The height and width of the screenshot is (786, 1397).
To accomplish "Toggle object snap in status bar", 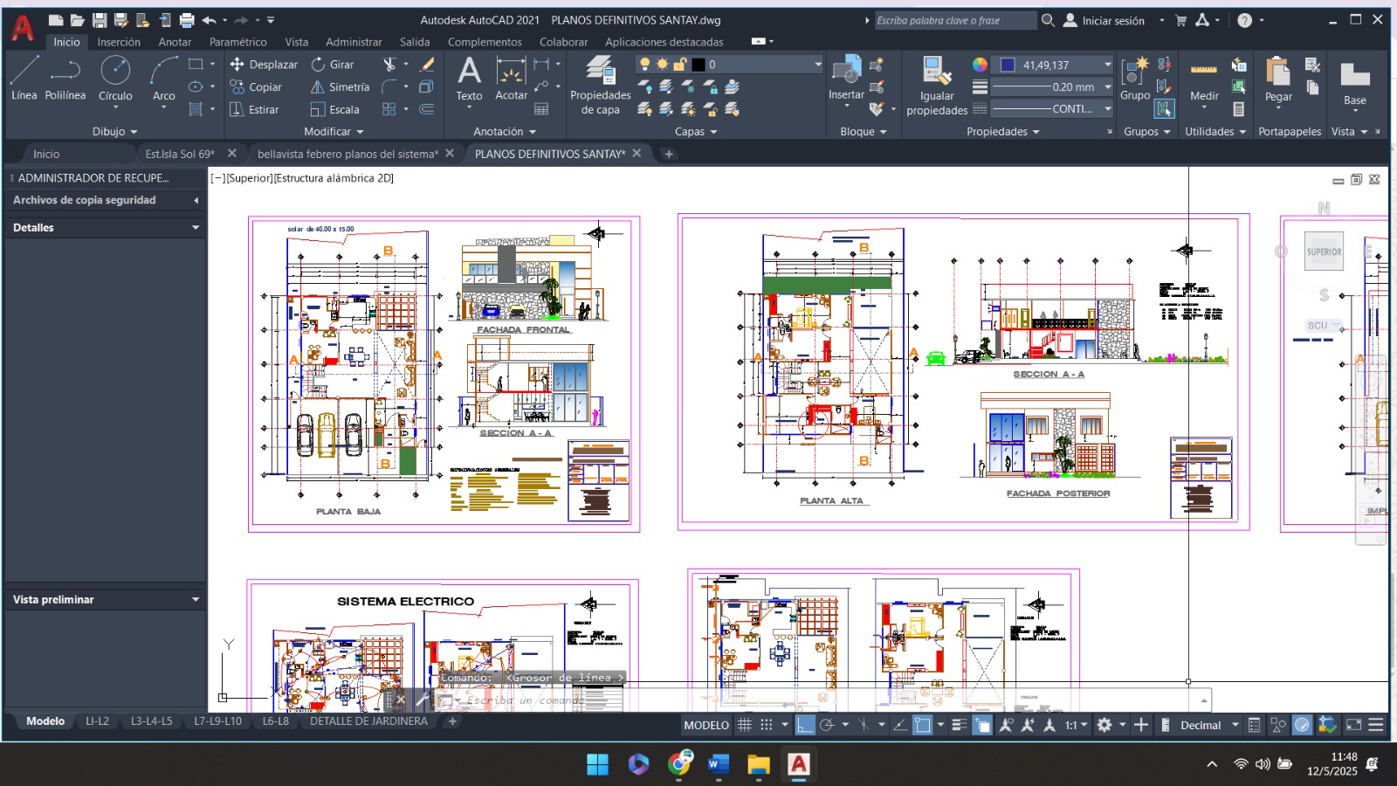I will click(923, 725).
